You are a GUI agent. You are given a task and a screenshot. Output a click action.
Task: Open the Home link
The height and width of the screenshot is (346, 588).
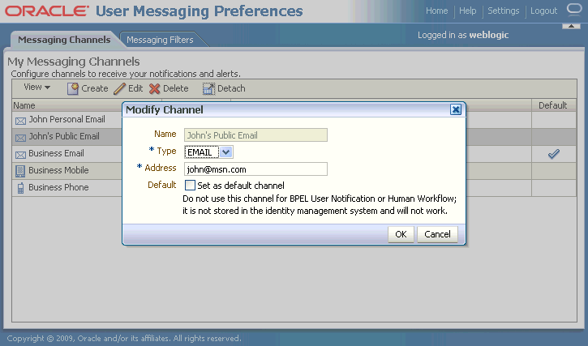click(x=436, y=11)
